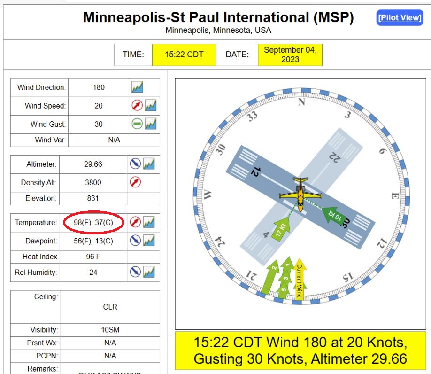Open Rel Humidity trend chart icon

point(149,272)
